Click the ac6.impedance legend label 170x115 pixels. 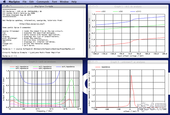pos(45,68)
